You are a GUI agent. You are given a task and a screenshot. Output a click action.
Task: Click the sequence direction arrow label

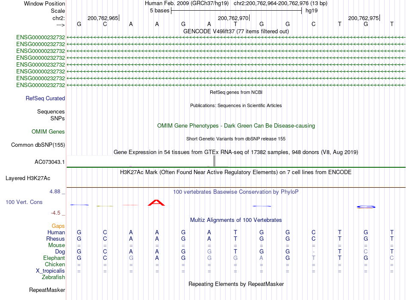click(x=61, y=25)
